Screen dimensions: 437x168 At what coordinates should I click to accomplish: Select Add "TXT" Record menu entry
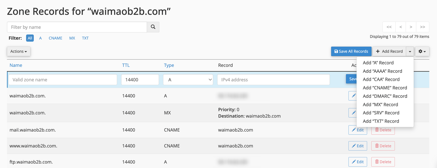click(381, 121)
